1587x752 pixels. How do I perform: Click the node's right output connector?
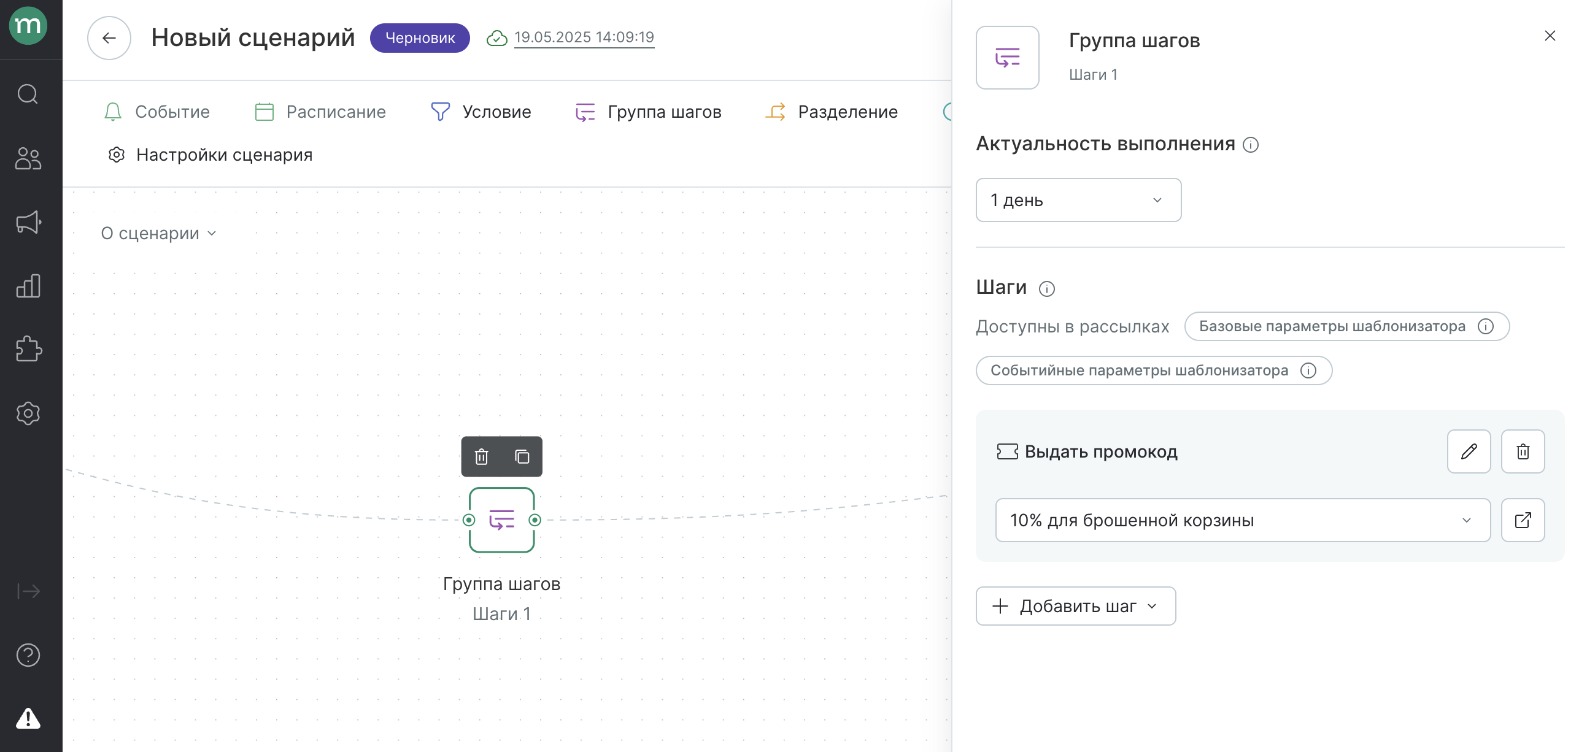[535, 520]
